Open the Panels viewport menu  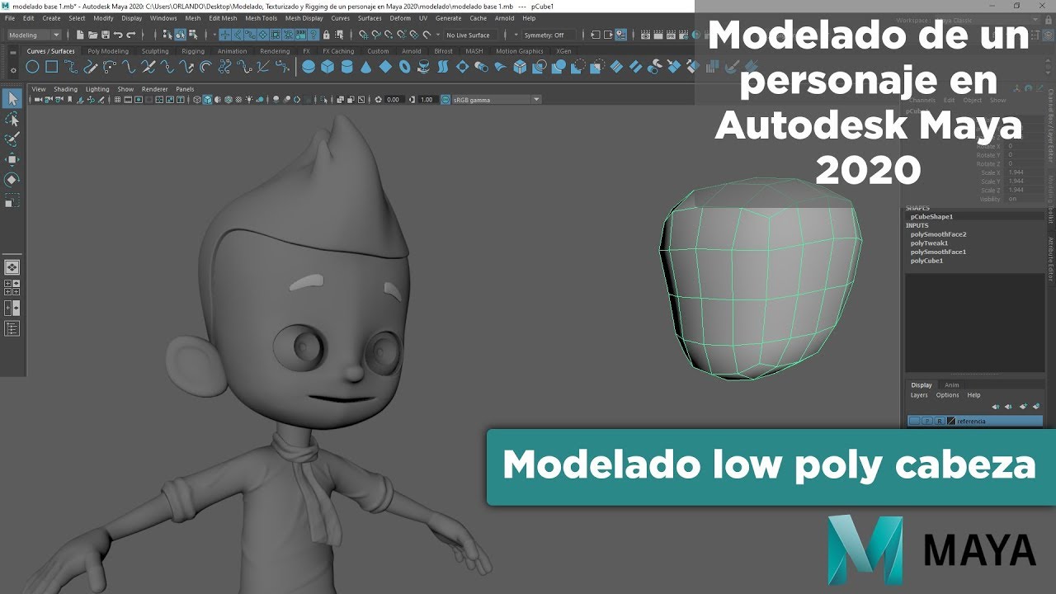coord(185,89)
